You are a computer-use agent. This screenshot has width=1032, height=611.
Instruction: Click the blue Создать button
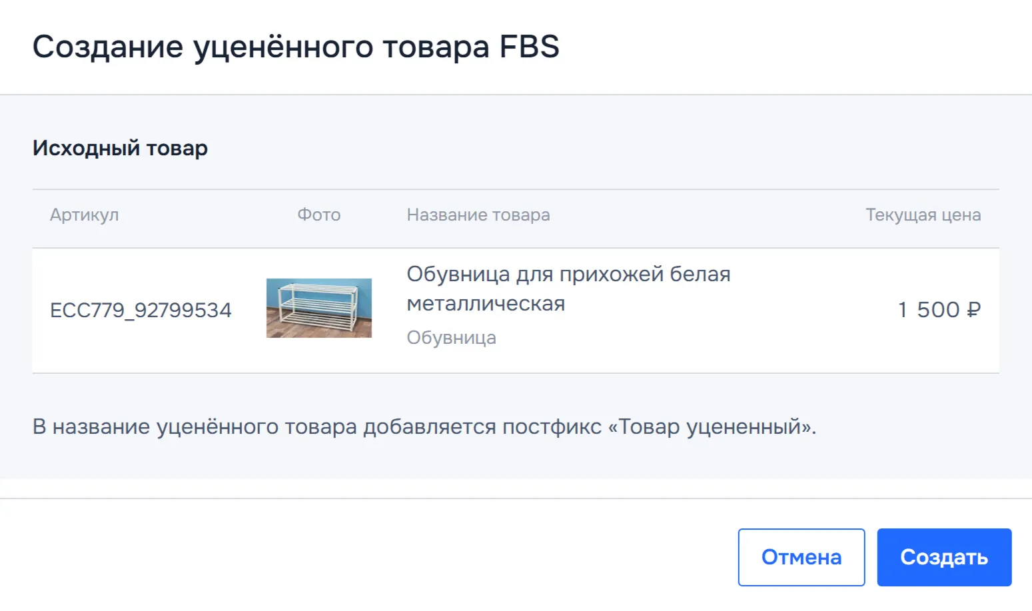(943, 557)
